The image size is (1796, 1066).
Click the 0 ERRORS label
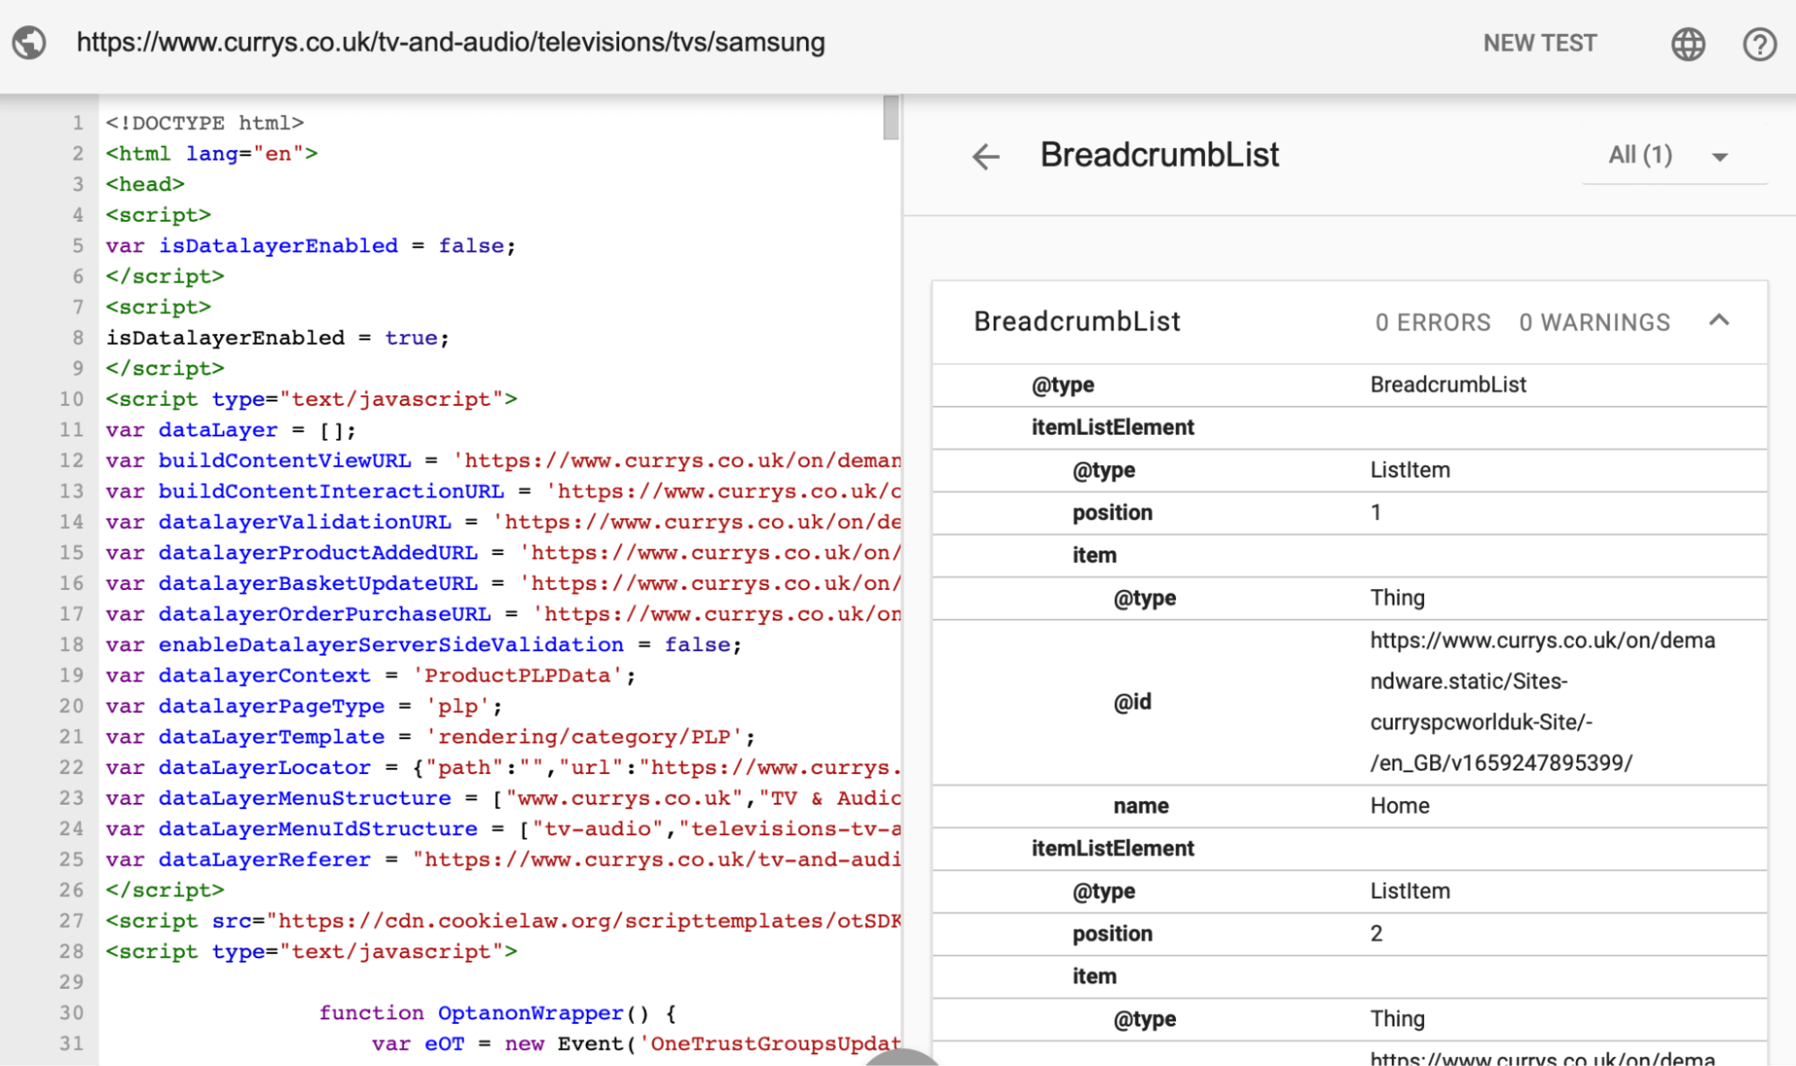point(1432,322)
